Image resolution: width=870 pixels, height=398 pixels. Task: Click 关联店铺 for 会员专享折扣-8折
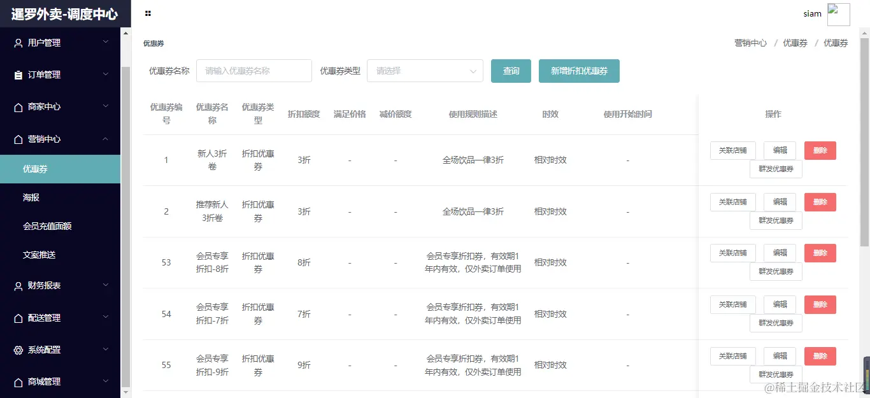tap(732, 253)
